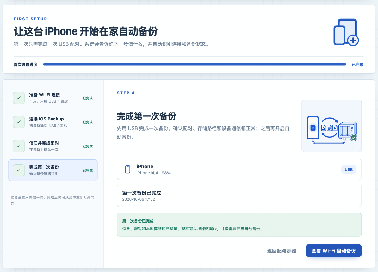
Task: Click the 首次设置进度 label
Action: pyautogui.click(x=26, y=64)
